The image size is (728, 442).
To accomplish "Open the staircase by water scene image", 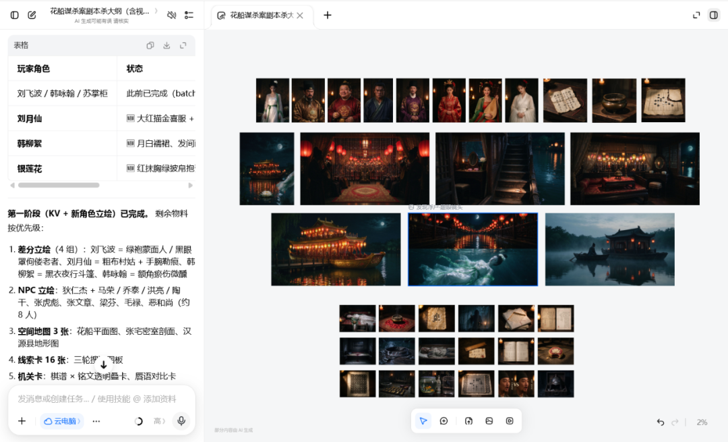I will pos(500,169).
